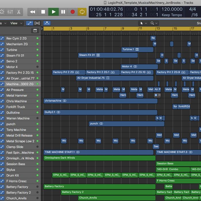Pause playback with the Pause button
Image resolution: width=201 pixels, height=201 pixels.
63,12
